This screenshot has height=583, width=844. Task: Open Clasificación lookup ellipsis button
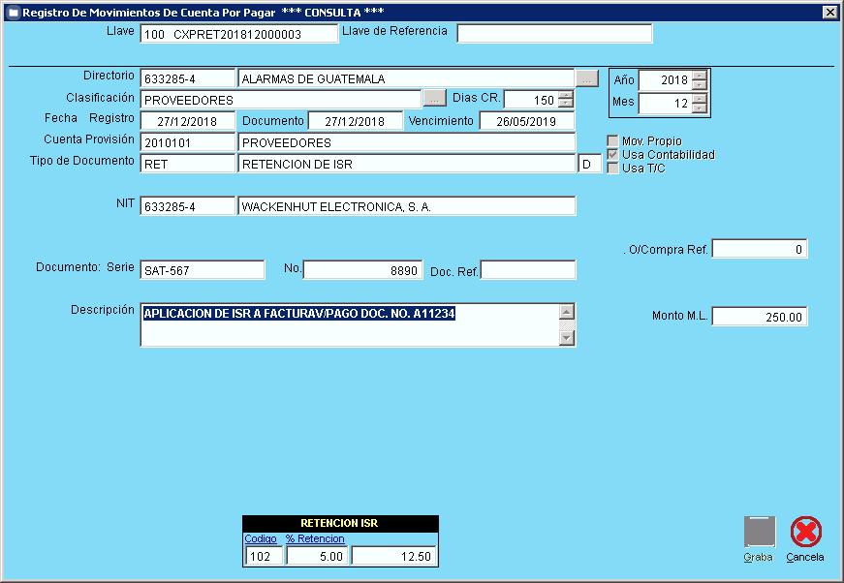click(x=434, y=99)
